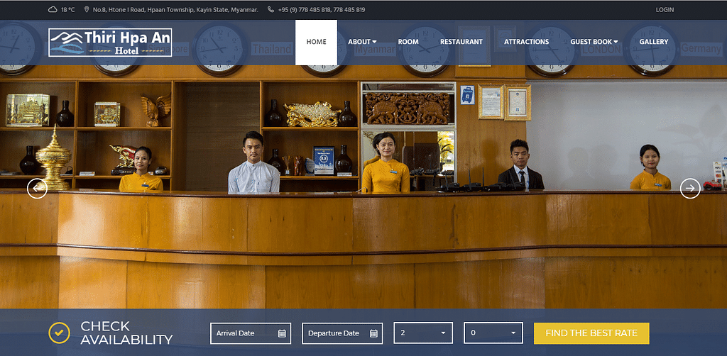Click the phone icon in top bar
Viewport: 727px width, 356px height.
click(x=271, y=10)
